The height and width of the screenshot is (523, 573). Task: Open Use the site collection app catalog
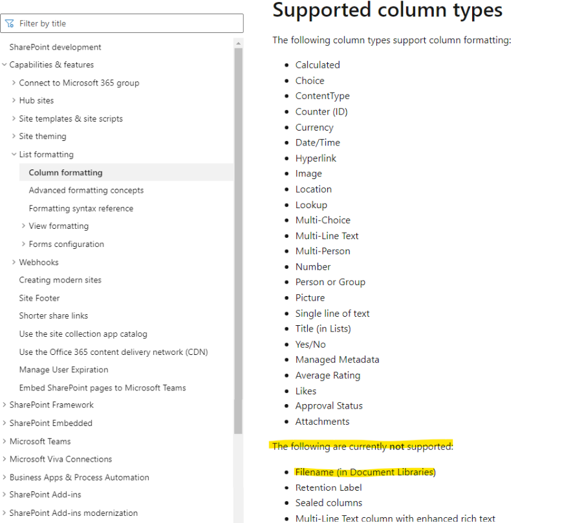coord(83,334)
